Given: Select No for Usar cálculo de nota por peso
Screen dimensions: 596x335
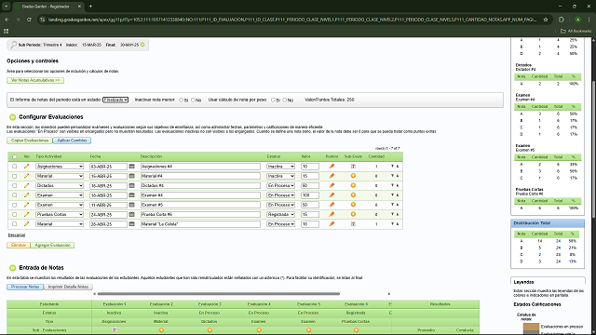Looking at the screenshot, I should pyautogui.click(x=285, y=100).
